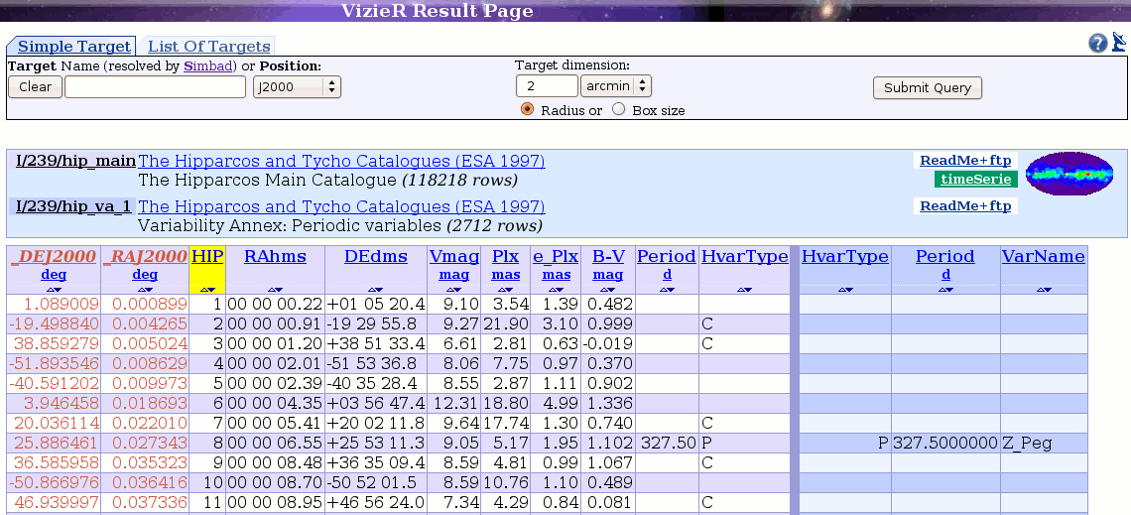
Task: Click the sky density map thumbnail
Action: [x=1069, y=174]
